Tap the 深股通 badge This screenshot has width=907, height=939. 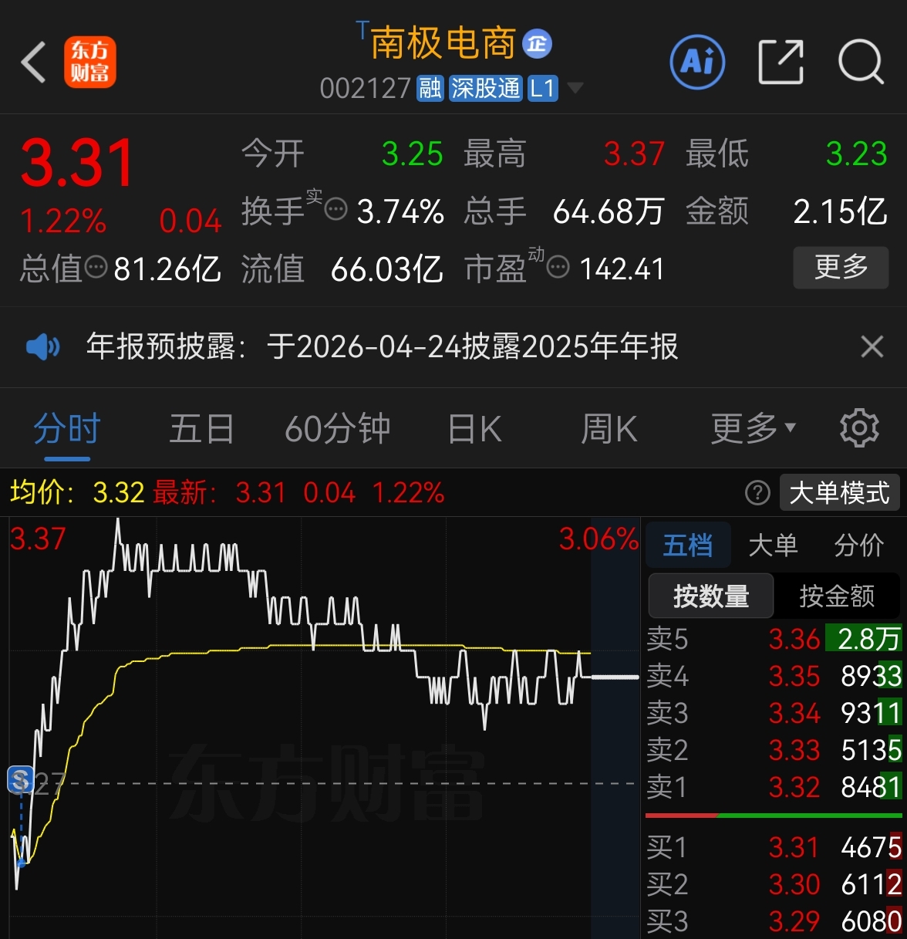[486, 89]
